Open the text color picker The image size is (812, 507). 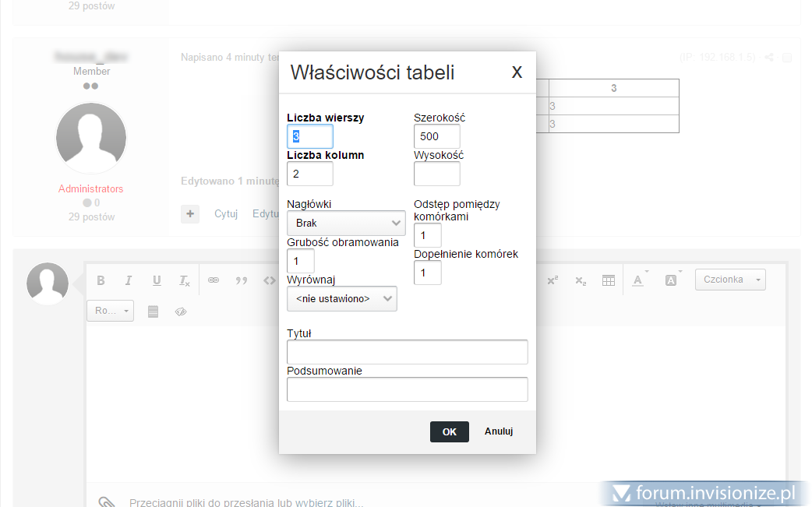tap(638, 280)
